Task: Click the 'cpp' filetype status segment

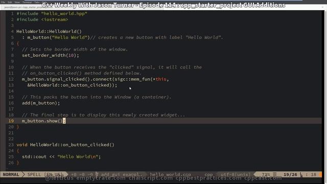Action: (208, 174)
